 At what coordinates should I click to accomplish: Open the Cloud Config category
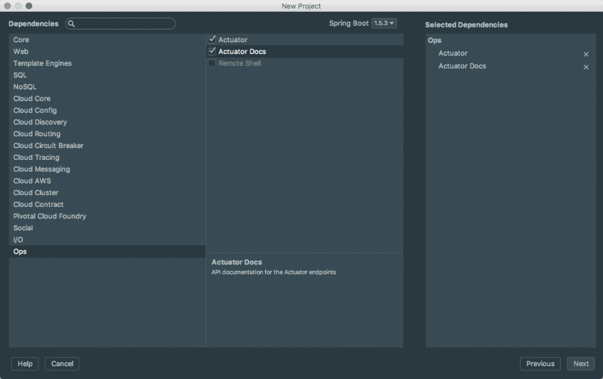35,110
